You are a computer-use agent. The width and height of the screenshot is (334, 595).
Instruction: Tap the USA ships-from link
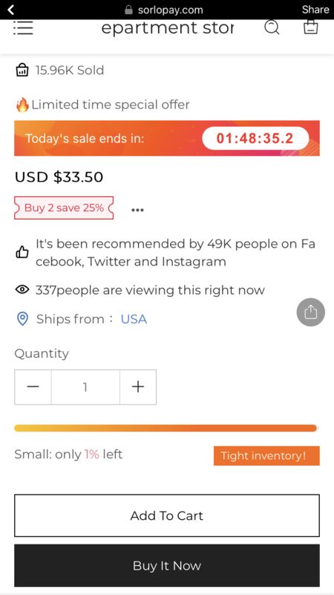tap(134, 319)
